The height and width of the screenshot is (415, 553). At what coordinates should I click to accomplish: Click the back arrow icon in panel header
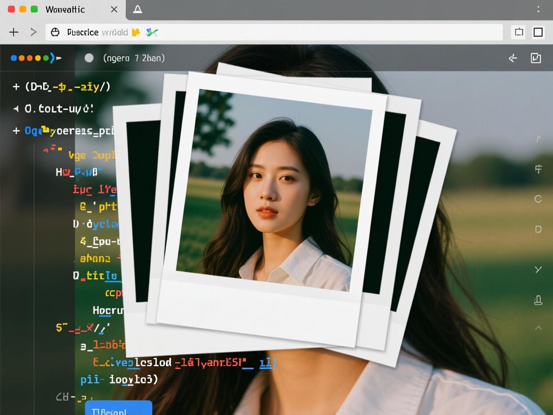coord(513,58)
